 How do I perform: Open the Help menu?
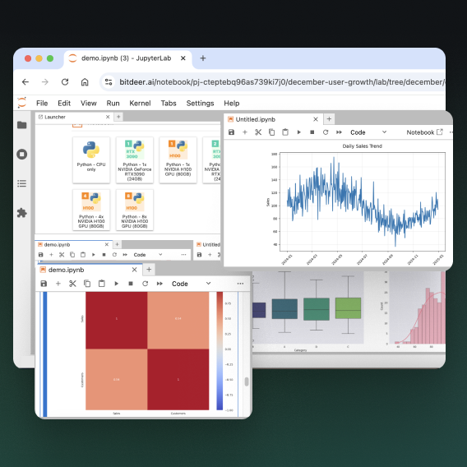tap(232, 103)
